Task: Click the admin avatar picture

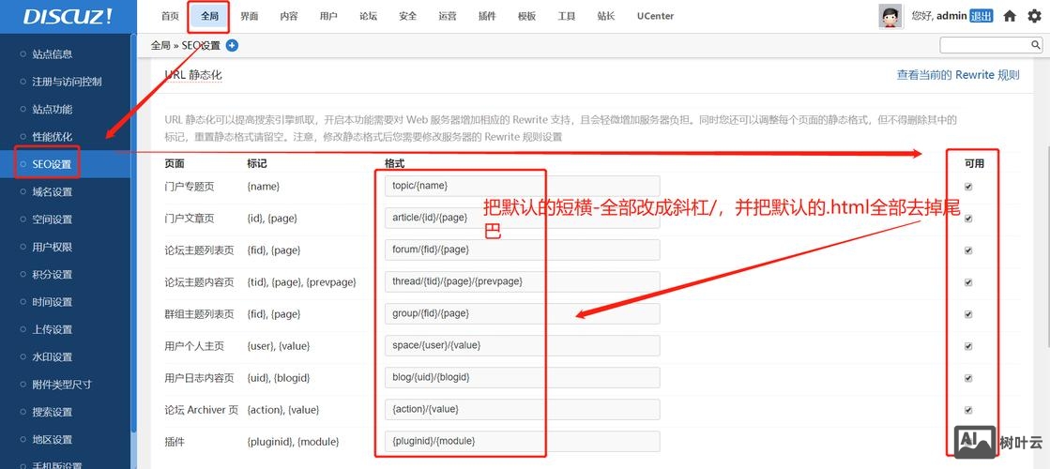Action: click(x=890, y=16)
